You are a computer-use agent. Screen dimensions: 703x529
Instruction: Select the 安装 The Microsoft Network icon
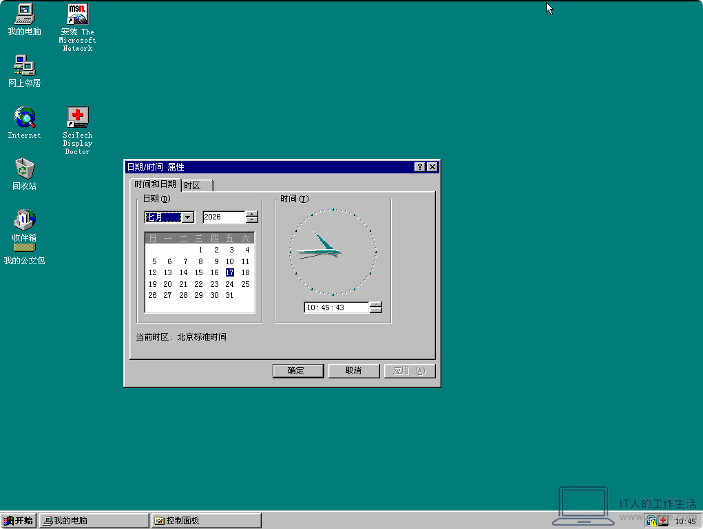(77, 28)
